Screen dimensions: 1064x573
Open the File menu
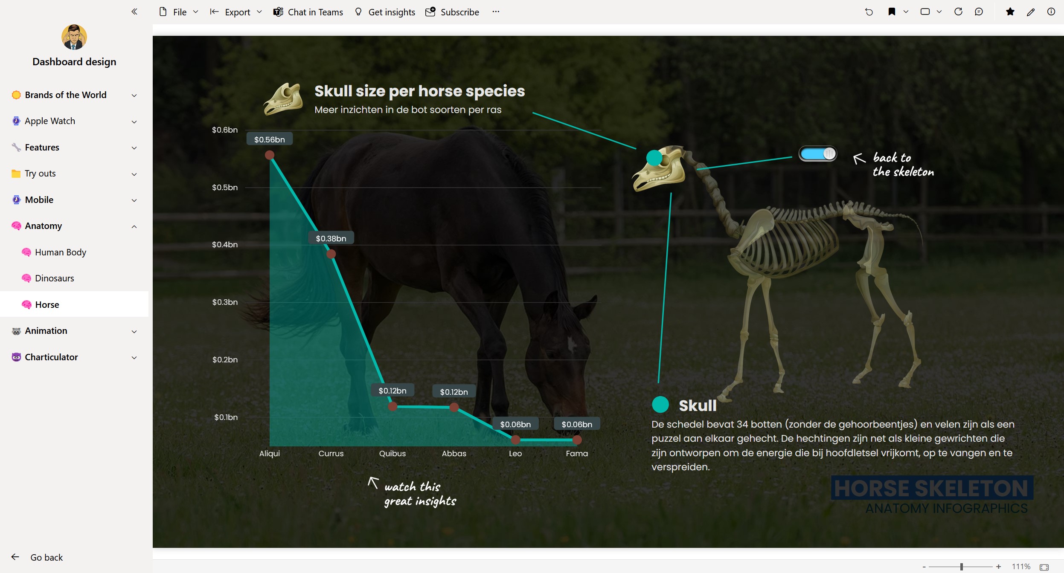(178, 12)
